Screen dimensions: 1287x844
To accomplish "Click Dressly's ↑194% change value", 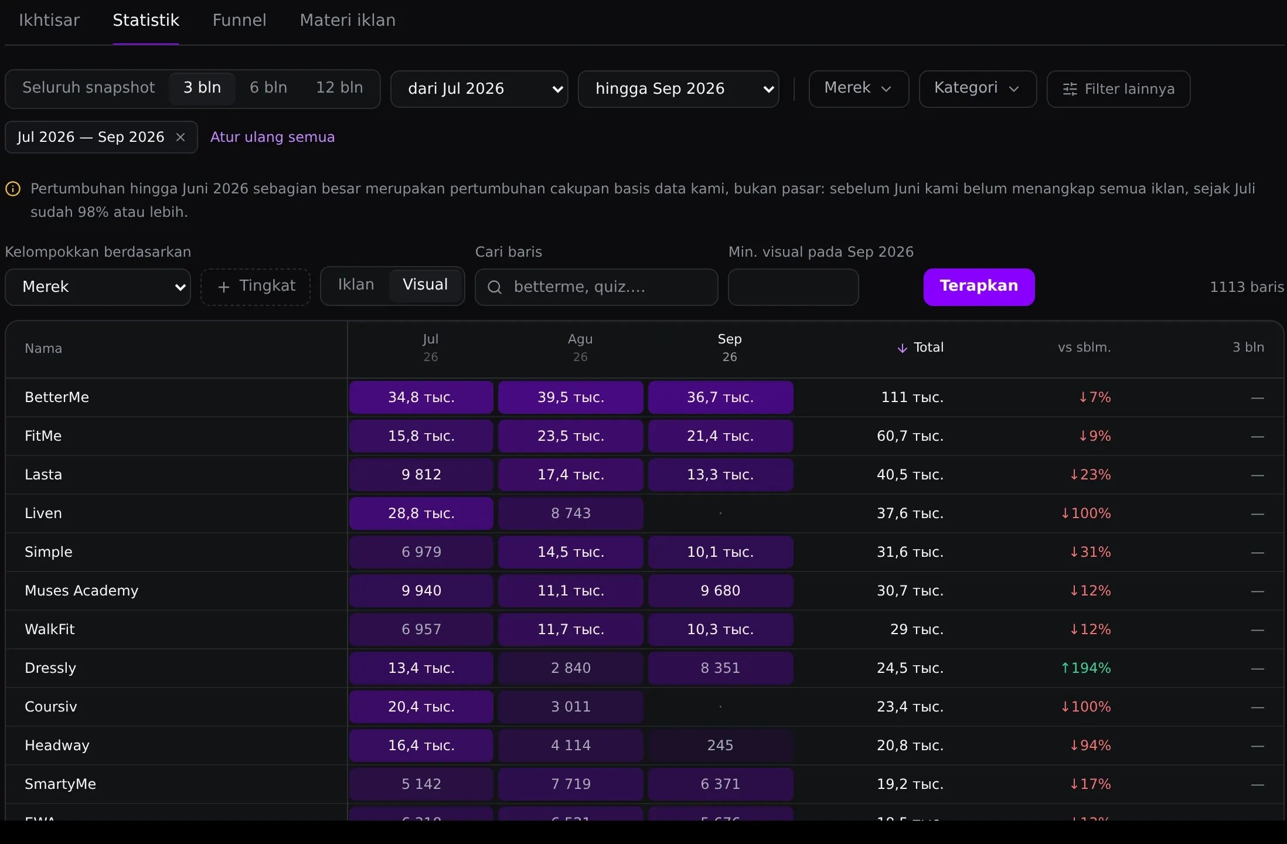I will [1085, 668].
